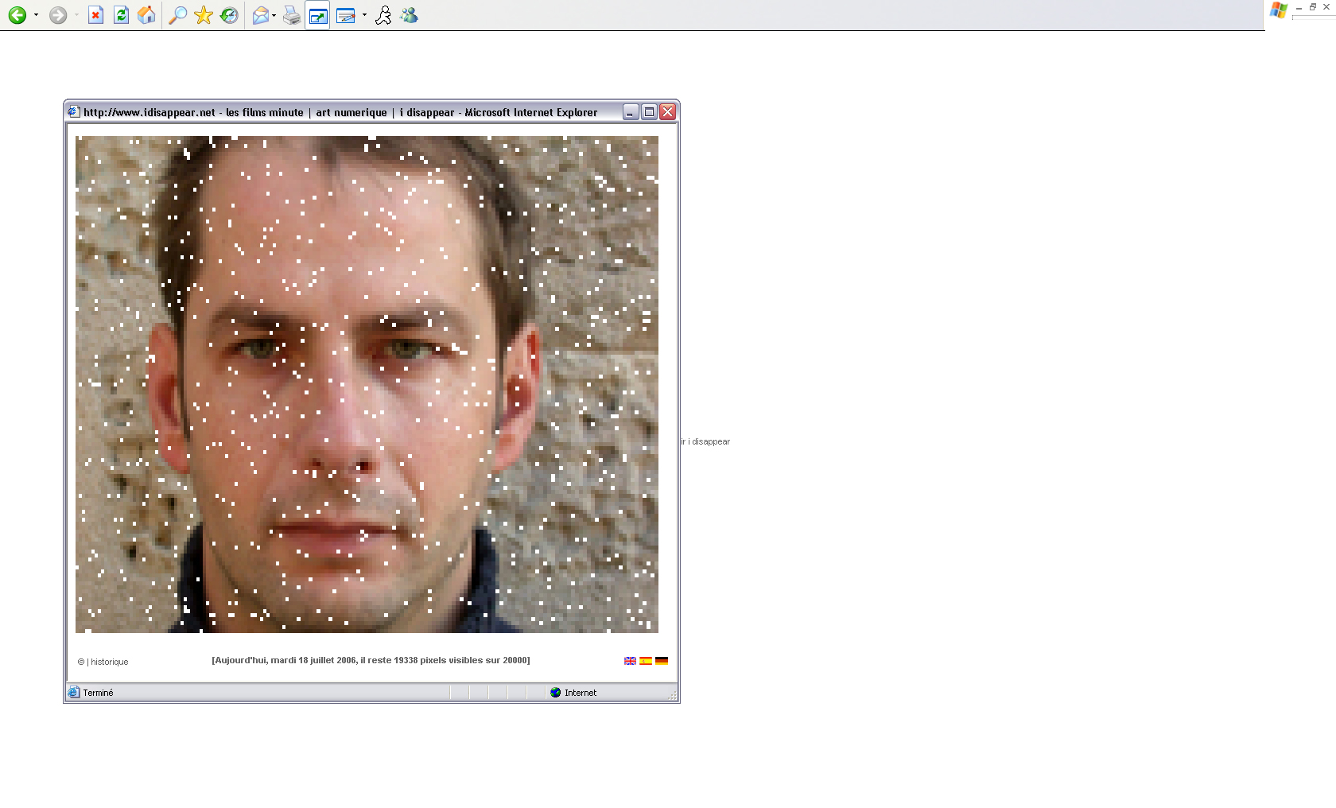This screenshot has height=808, width=1336.
Task: Click the copyright symbol link
Action: click(x=81, y=662)
